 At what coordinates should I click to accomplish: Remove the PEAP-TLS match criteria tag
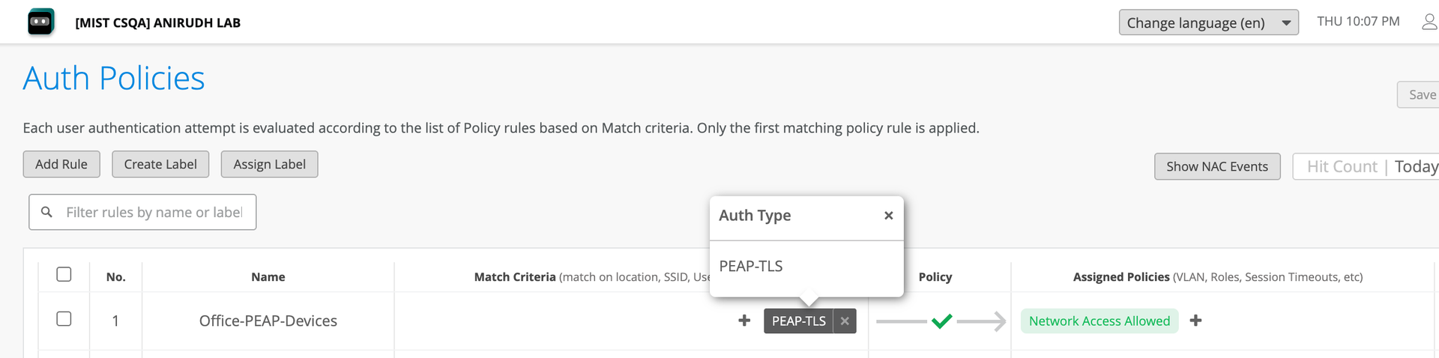845,321
